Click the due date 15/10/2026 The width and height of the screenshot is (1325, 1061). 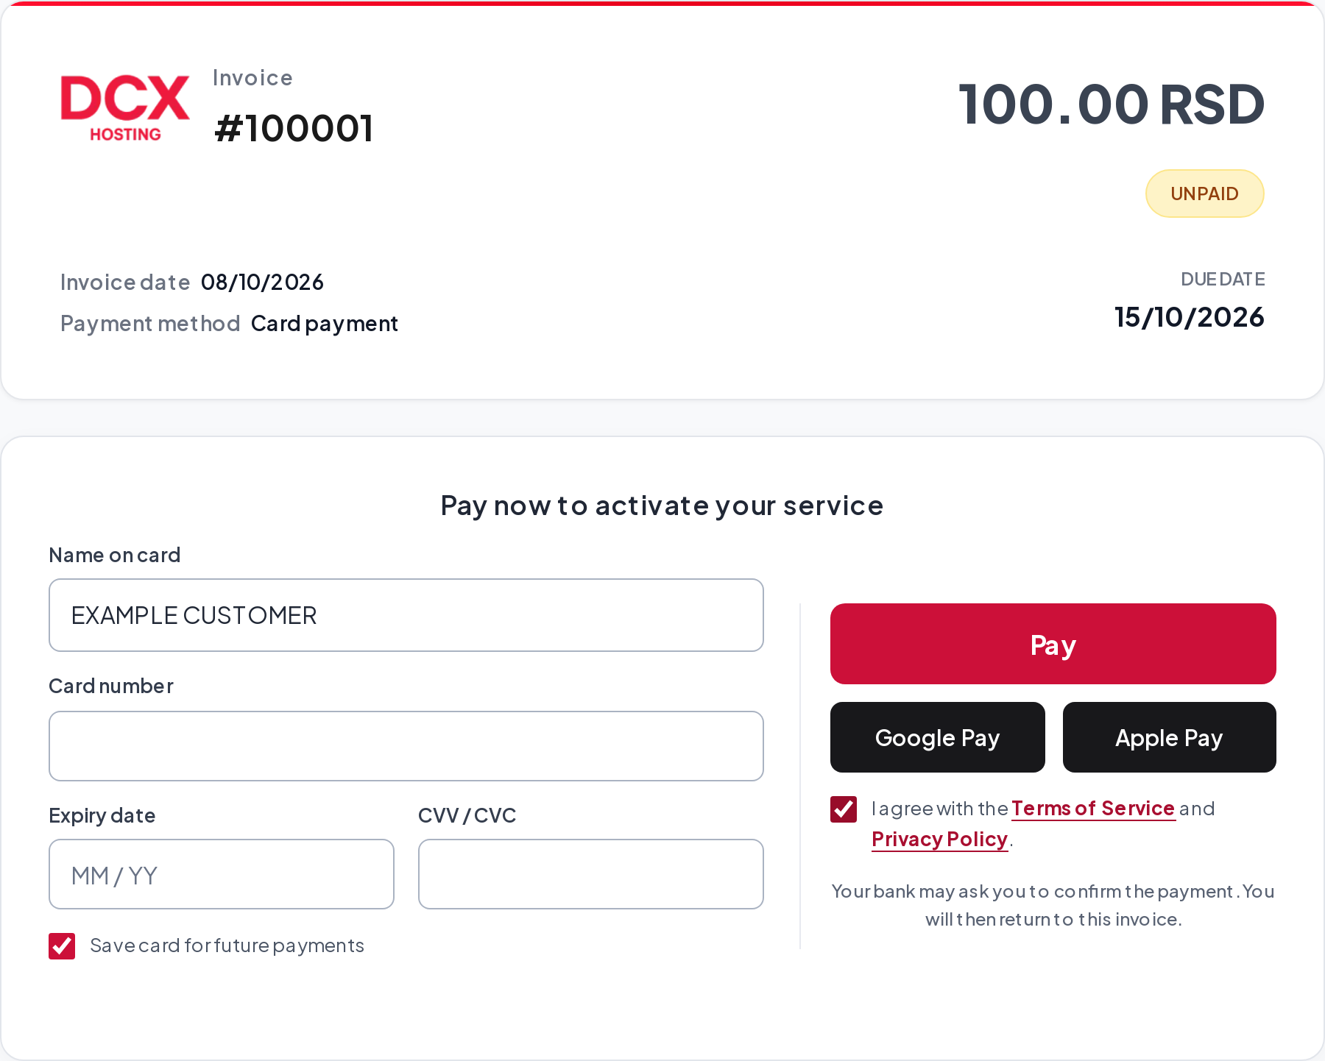[x=1189, y=317]
